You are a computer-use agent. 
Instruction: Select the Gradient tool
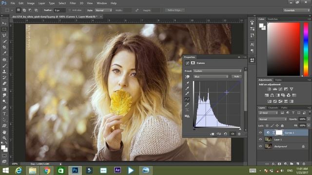pyautogui.click(x=4, y=89)
